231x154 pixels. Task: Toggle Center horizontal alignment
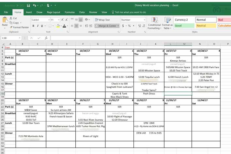click(76, 26)
